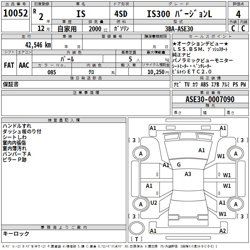Click the shift type FAT

click(x=9, y=65)
